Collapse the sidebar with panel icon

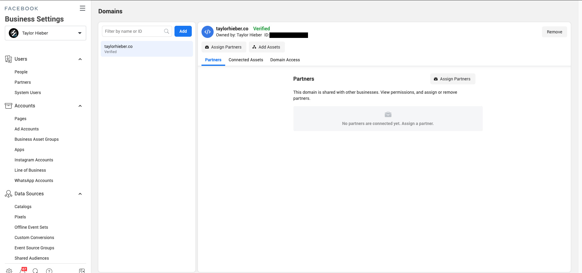[82, 271]
